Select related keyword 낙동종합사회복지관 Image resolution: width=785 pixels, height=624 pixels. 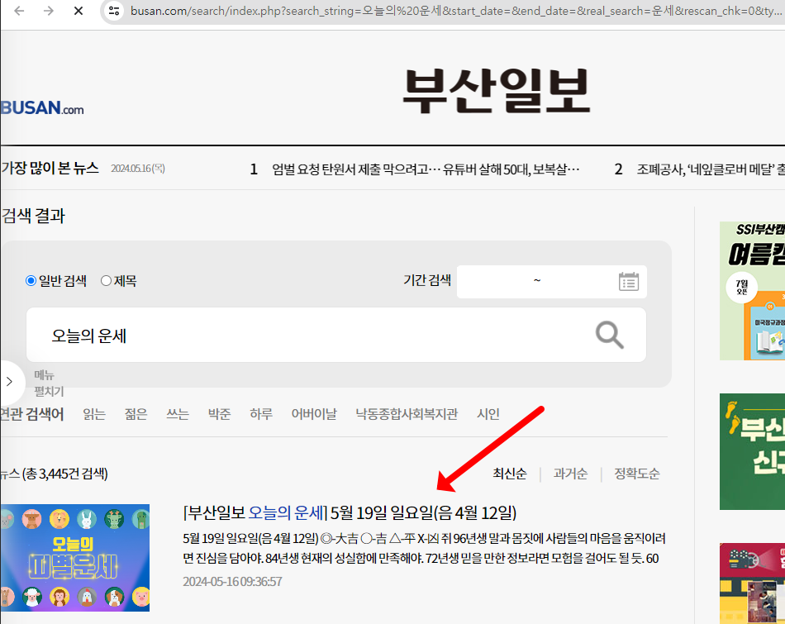click(x=407, y=414)
